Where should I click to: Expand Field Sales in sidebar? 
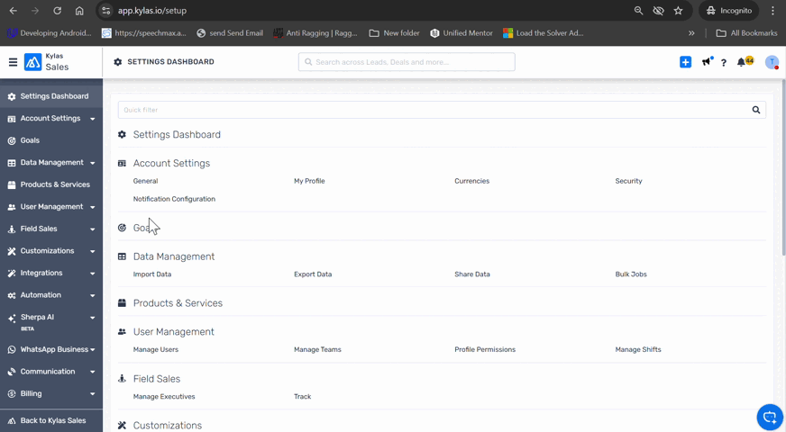click(93, 229)
